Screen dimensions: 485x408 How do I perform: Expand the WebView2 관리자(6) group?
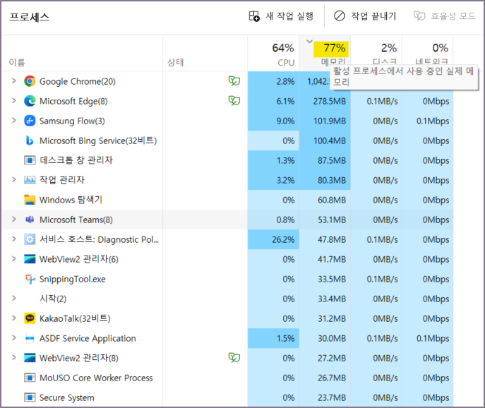coord(13,259)
